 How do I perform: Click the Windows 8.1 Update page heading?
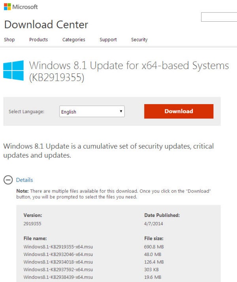pyautogui.click(x=129, y=71)
